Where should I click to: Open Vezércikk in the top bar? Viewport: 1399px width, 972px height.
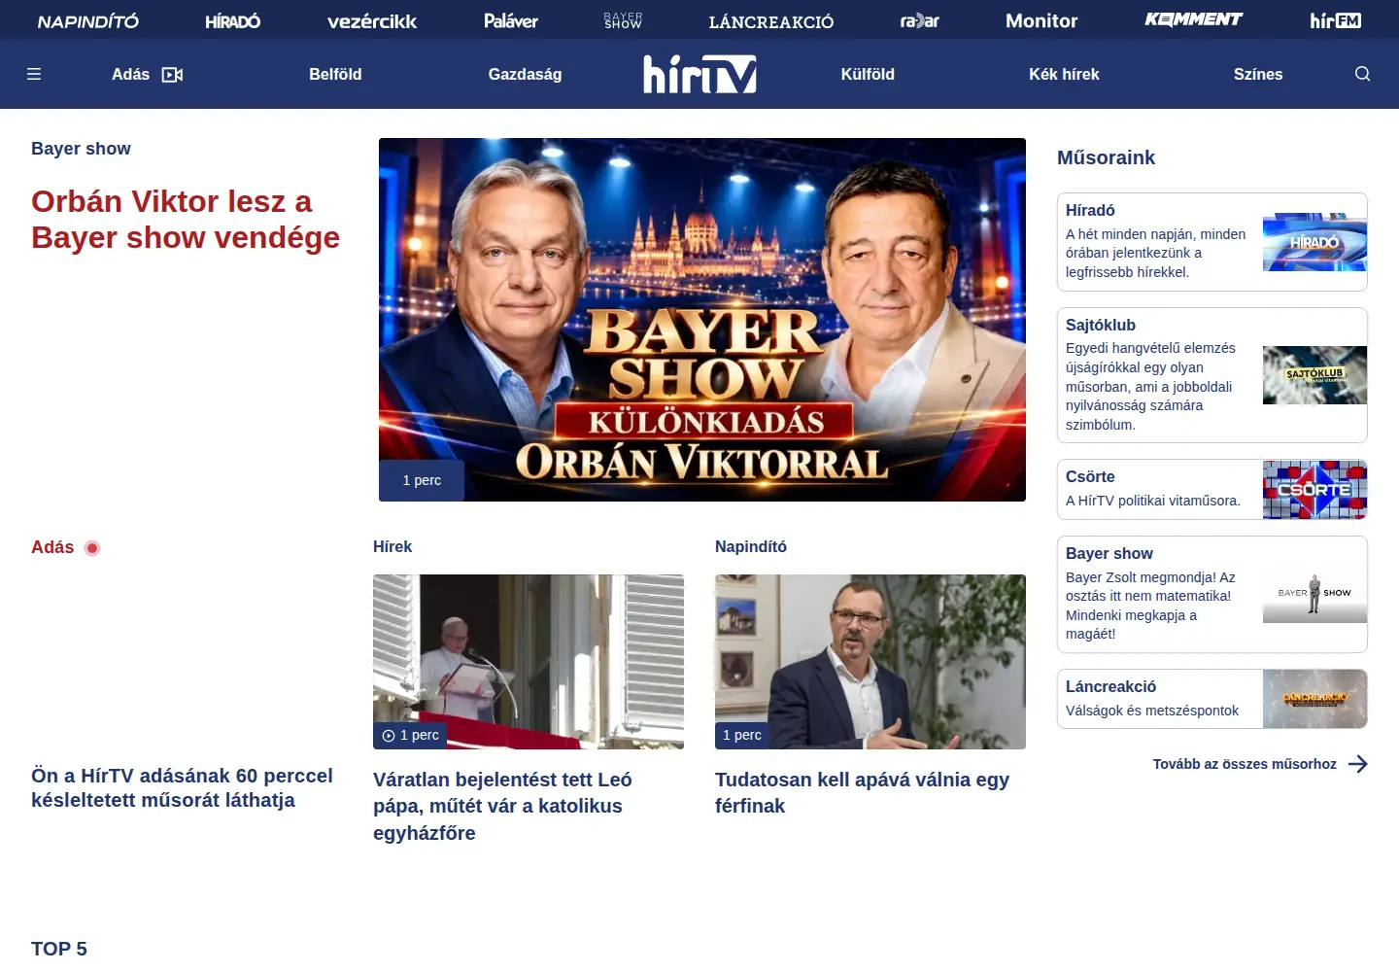tap(372, 20)
